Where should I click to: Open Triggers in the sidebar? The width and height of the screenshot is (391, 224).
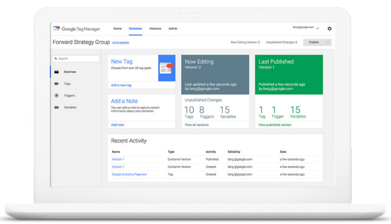coord(69,95)
